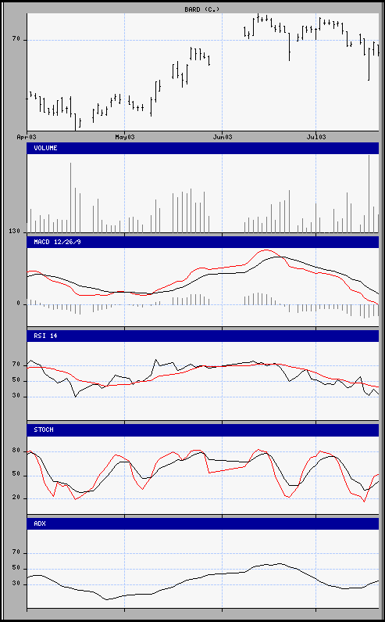
Task: Select the VOLUME panel header
Action: [203, 148]
